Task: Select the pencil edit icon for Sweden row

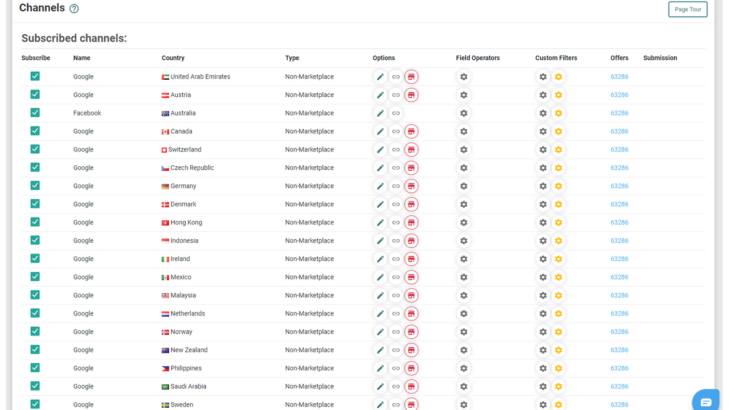Action: click(380, 404)
